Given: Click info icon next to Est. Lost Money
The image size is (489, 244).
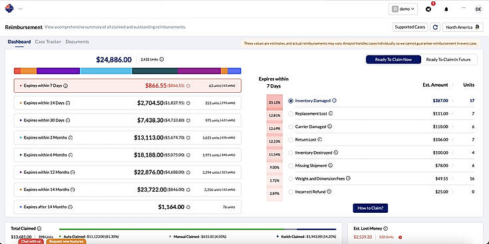Looking at the screenshot, I should (385, 229).
